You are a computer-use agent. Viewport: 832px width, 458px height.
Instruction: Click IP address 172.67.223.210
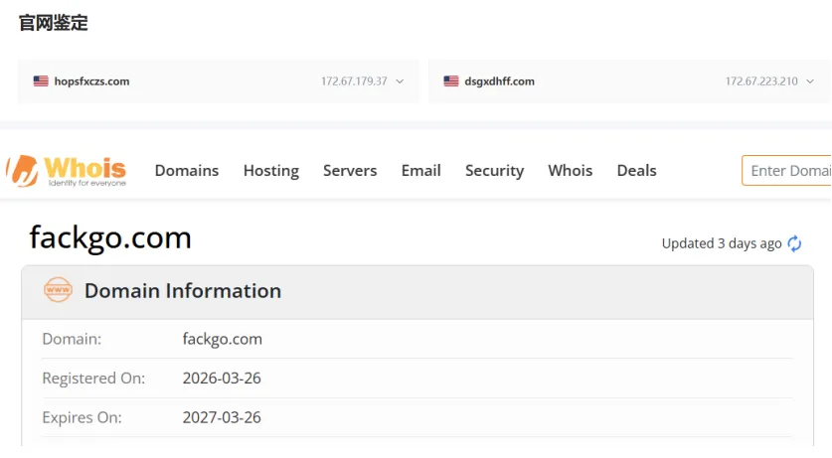(x=761, y=81)
